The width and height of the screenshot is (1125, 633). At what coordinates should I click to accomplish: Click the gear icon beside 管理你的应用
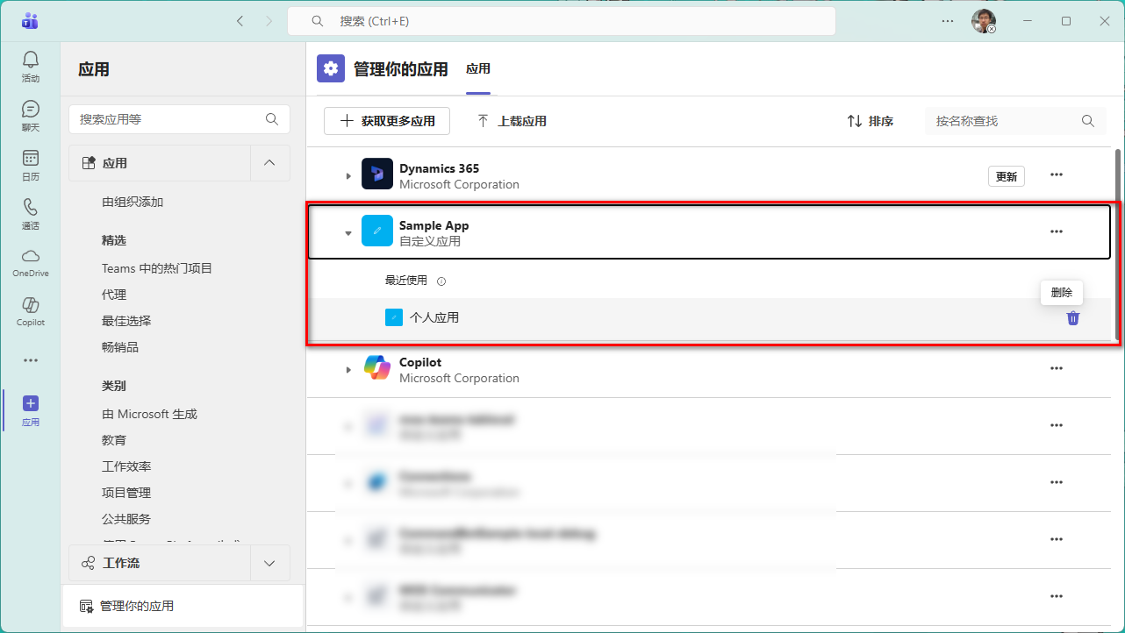[x=331, y=68]
